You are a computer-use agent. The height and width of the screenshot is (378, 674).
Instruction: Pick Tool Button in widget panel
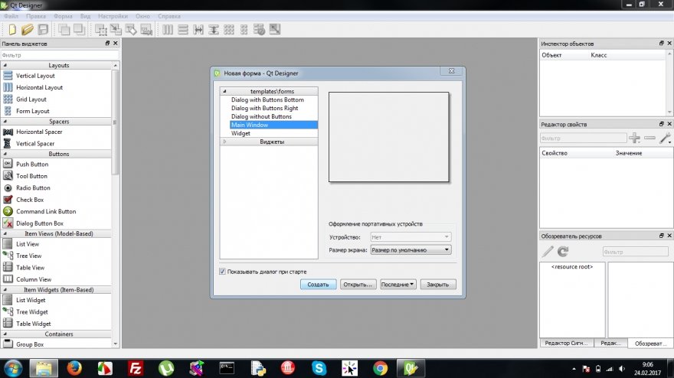pyautogui.click(x=32, y=176)
